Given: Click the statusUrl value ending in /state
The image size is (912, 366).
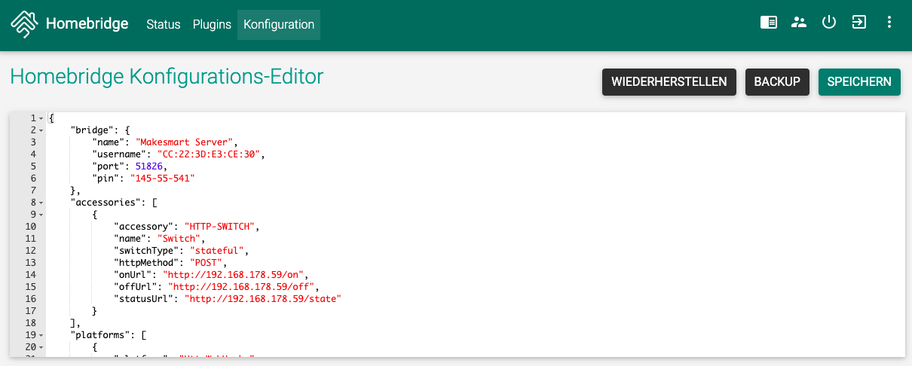Looking at the screenshot, I should coord(263,299).
